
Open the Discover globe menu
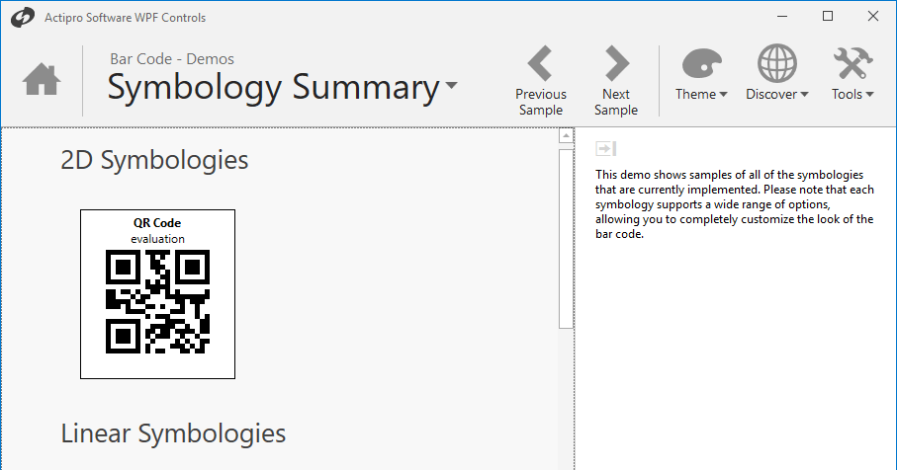777,73
